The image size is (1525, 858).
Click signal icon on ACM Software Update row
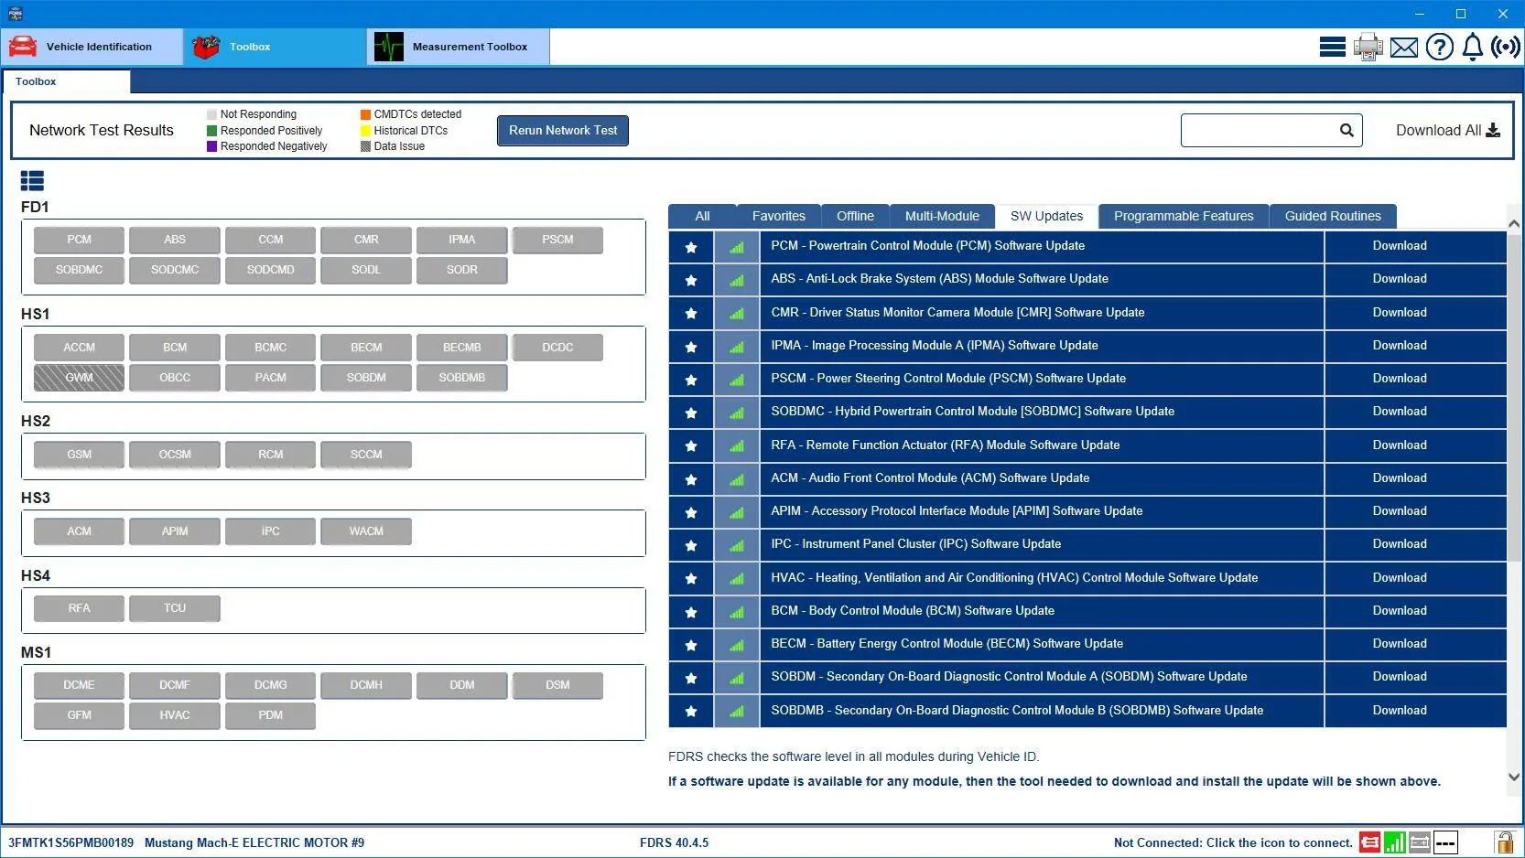[x=737, y=479]
